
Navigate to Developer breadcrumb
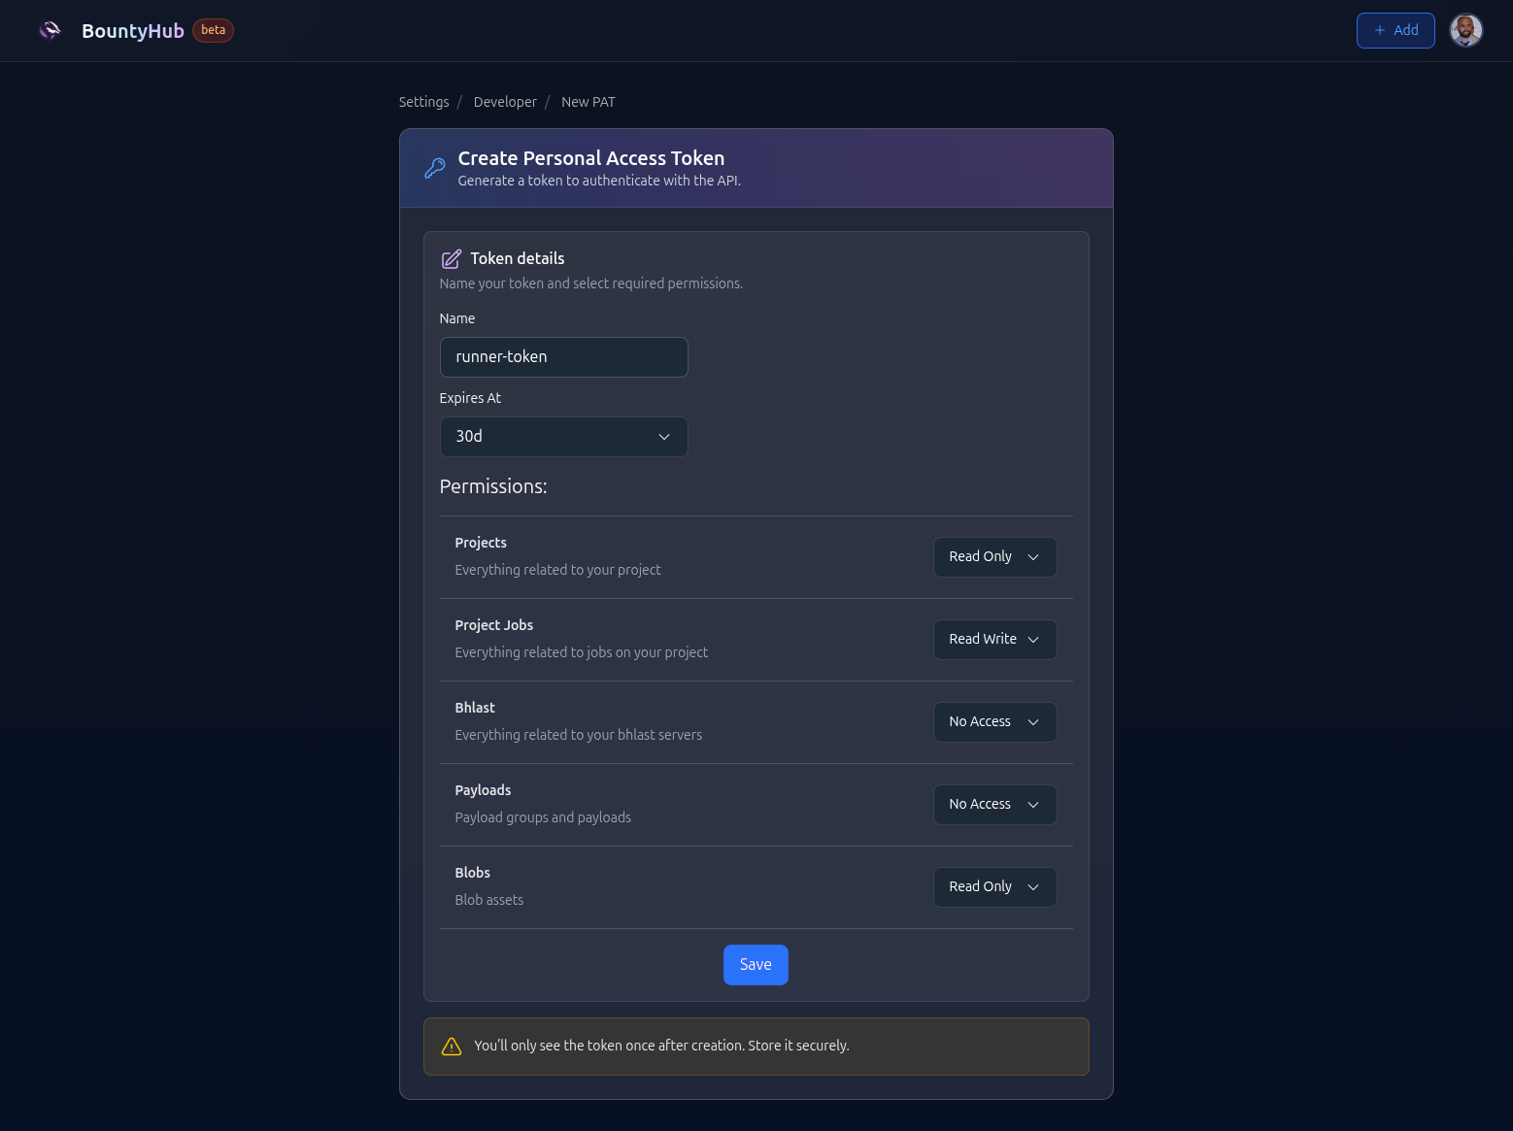pos(505,102)
